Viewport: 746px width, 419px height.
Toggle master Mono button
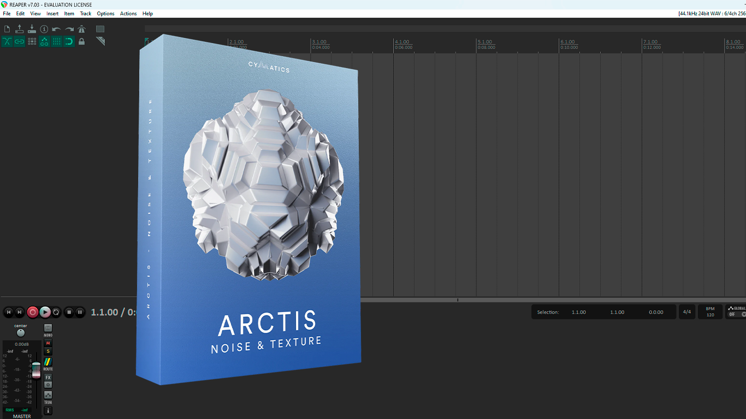pyautogui.click(x=48, y=328)
